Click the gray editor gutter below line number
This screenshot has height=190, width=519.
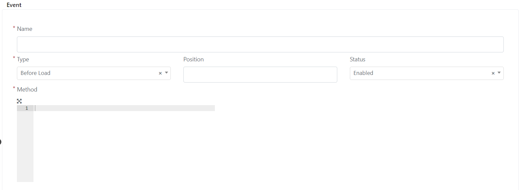click(x=25, y=146)
